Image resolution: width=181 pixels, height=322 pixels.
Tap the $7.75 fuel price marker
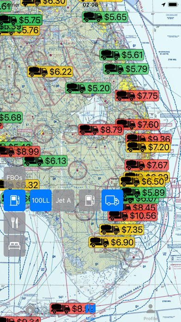(137, 96)
